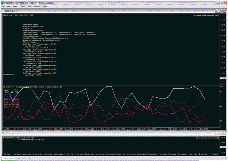Close the GBPJPYm,H1 chart window
Screen dimensions: 228x161
[x=224, y=11]
